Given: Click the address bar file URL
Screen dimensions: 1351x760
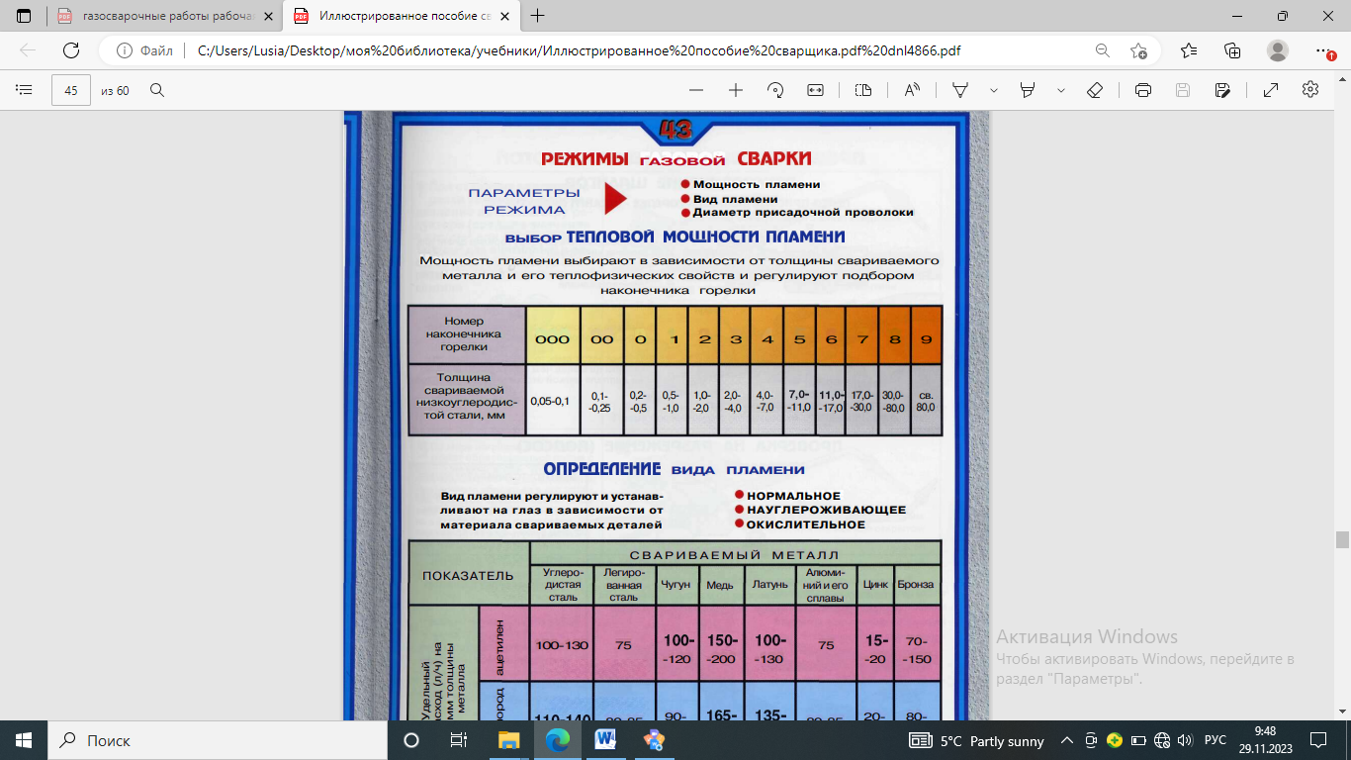Looking at the screenshot, I should pyautogui.click(x=580, y=50).
